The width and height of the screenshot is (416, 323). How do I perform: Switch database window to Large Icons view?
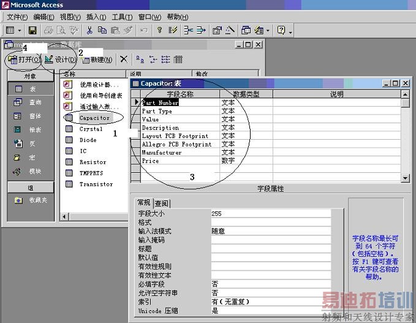tap(140, 59)
